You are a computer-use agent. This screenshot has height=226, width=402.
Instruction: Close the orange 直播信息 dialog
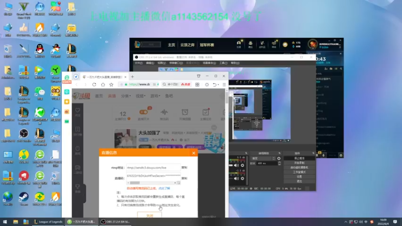coord(193,153)
